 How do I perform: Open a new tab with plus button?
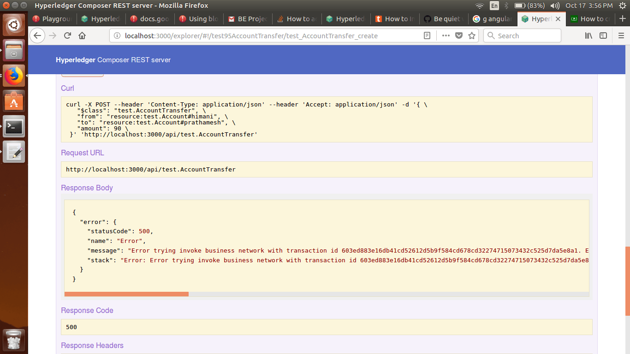click(622, 19)
